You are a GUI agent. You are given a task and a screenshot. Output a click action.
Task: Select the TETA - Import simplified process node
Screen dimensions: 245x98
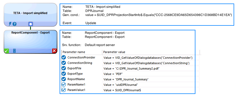(x=30, y=15)
